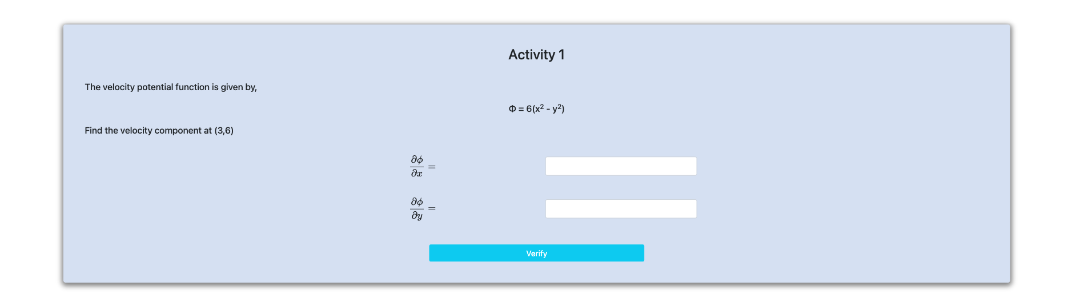Screen dimensions: 1072x302
Task: Click the ∂φ/∂y answer input field
Action: point(621,209)
